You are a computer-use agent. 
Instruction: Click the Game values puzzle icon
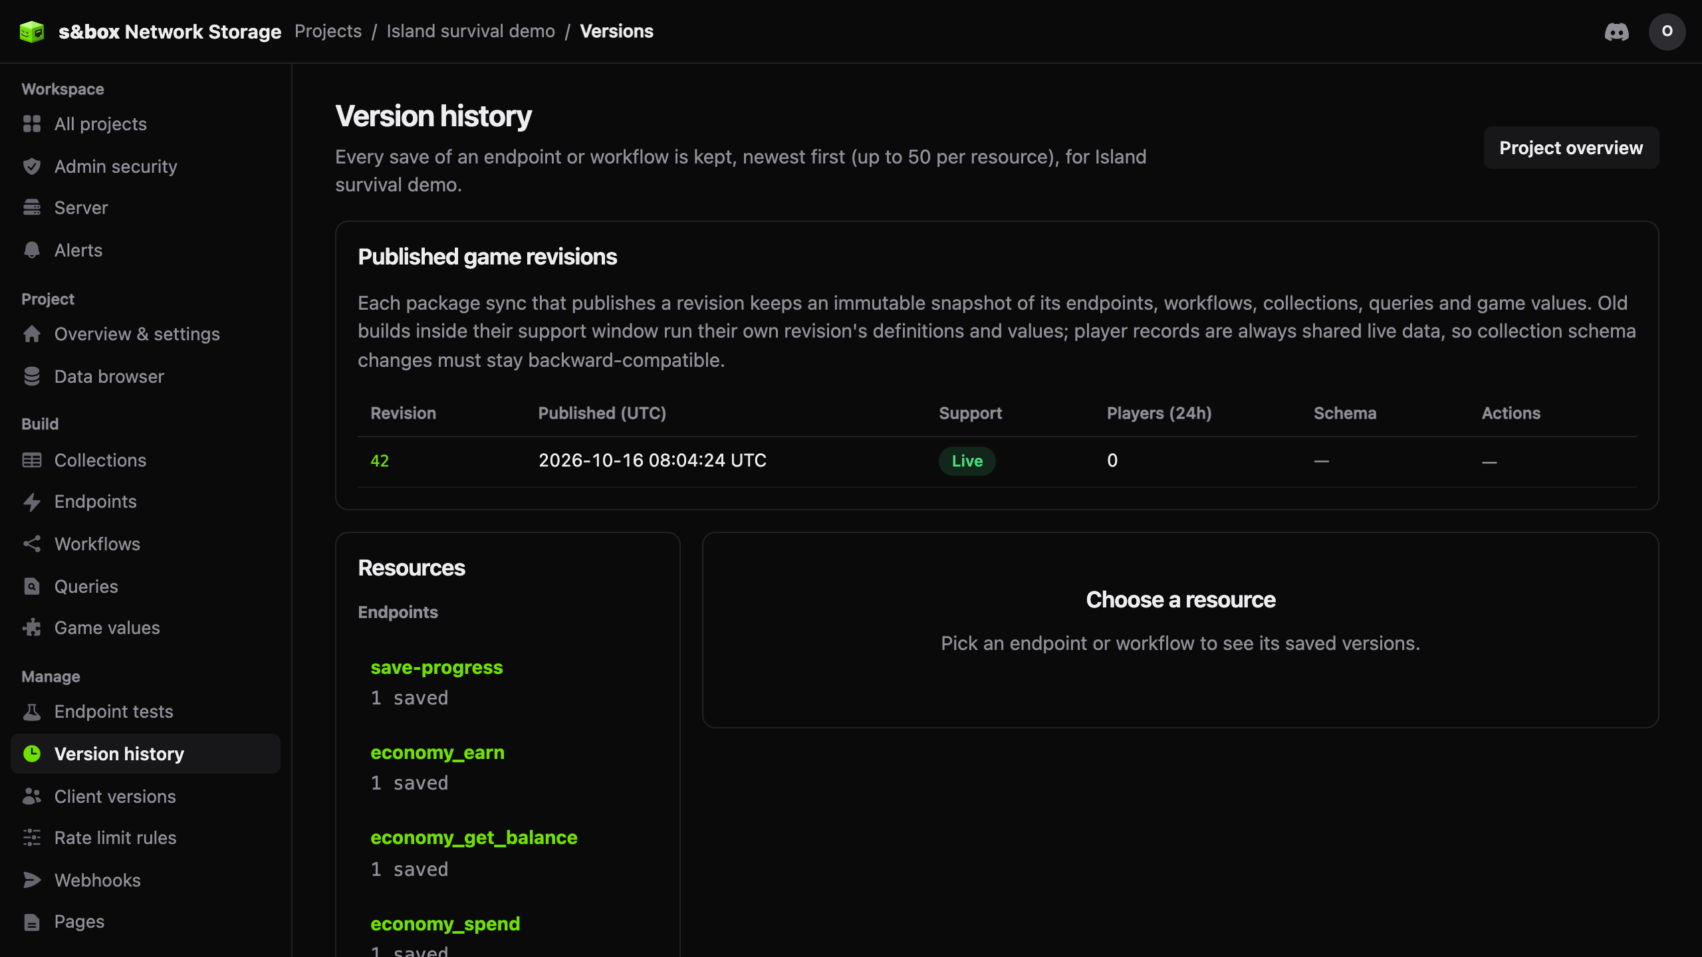click(x=32, y=627)
